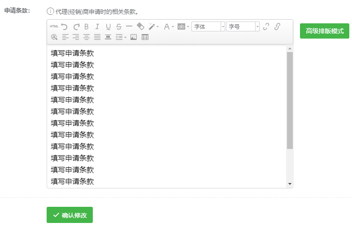
Task: Click the editor vertical scrollbar thumb
Action: [x=290, y=100]
